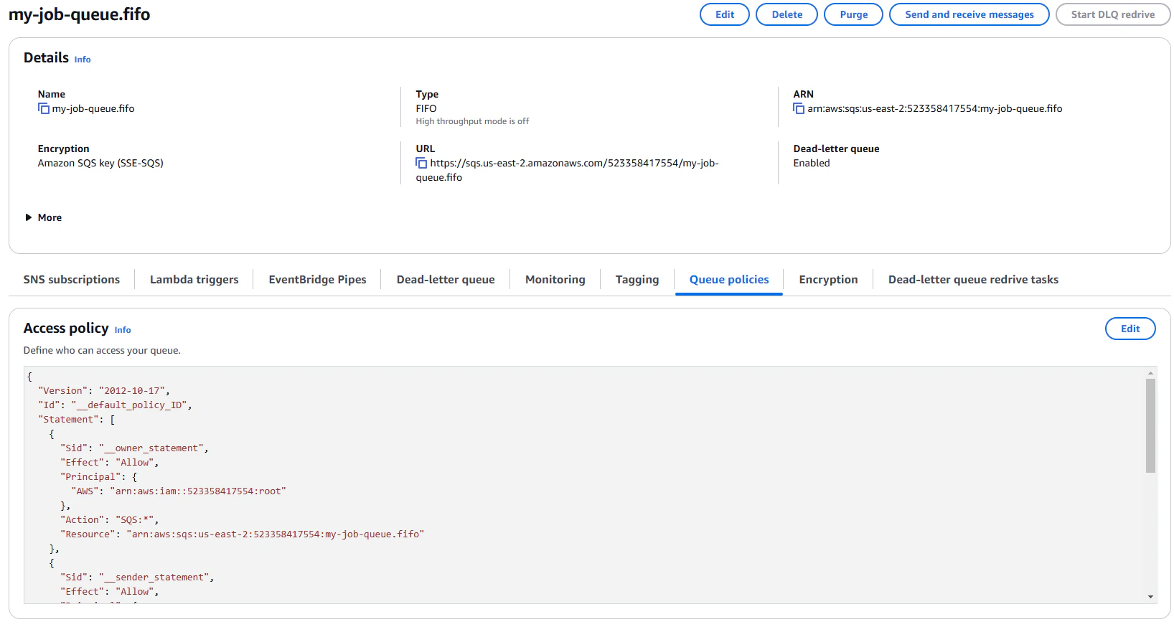Click the policy scrollbar down arrow
Screen dimensions: 1174x627
(1151, 597)
